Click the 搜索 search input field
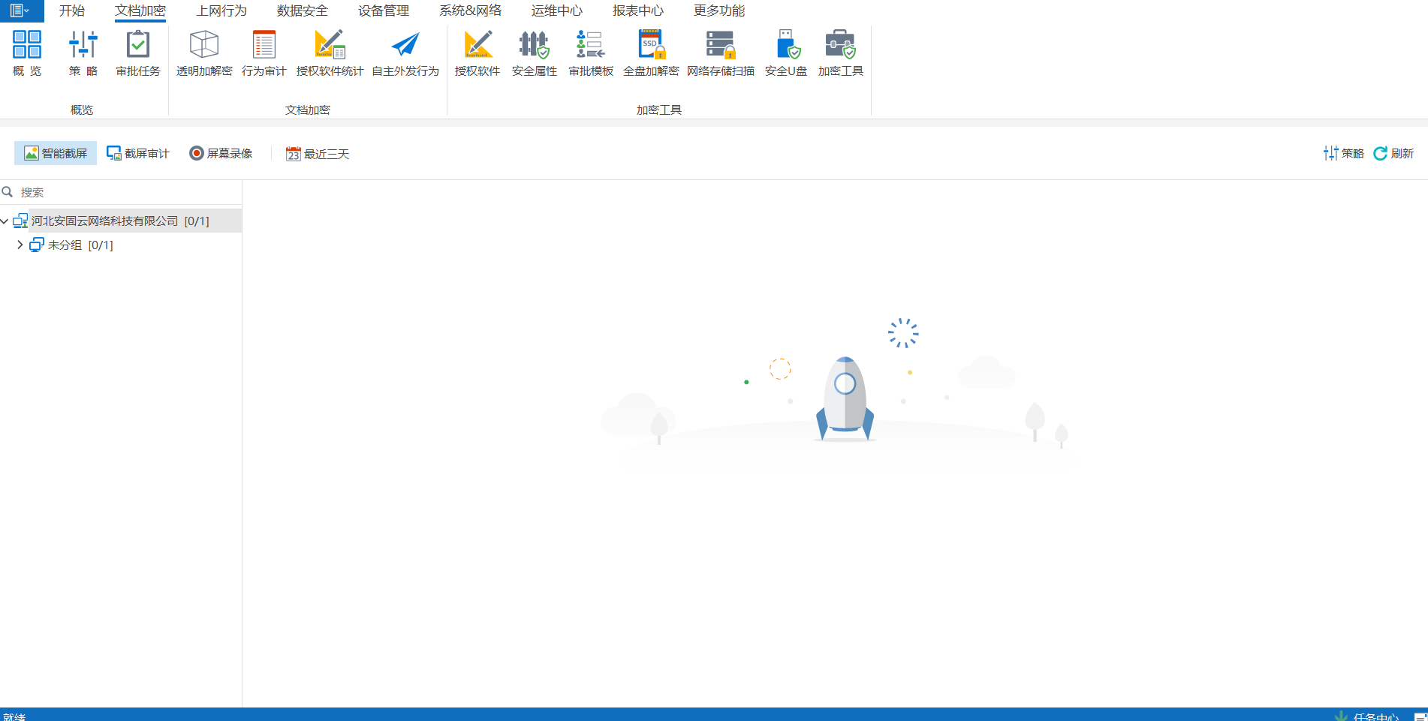1428x721 pixels. [x=128, y=193]
